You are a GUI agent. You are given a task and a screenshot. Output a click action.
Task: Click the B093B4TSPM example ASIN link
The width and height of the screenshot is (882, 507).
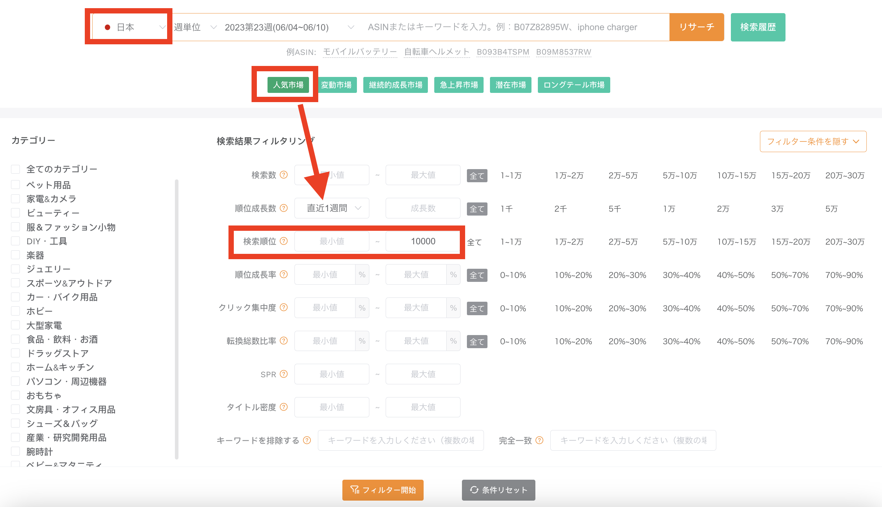(503, 52)
